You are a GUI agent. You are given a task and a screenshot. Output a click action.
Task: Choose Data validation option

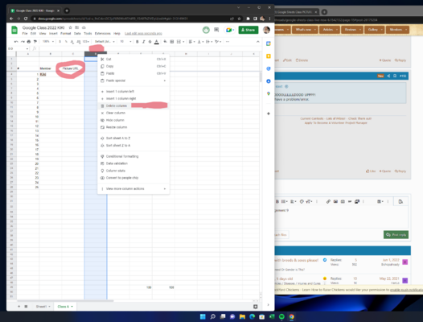click(133, 163)
